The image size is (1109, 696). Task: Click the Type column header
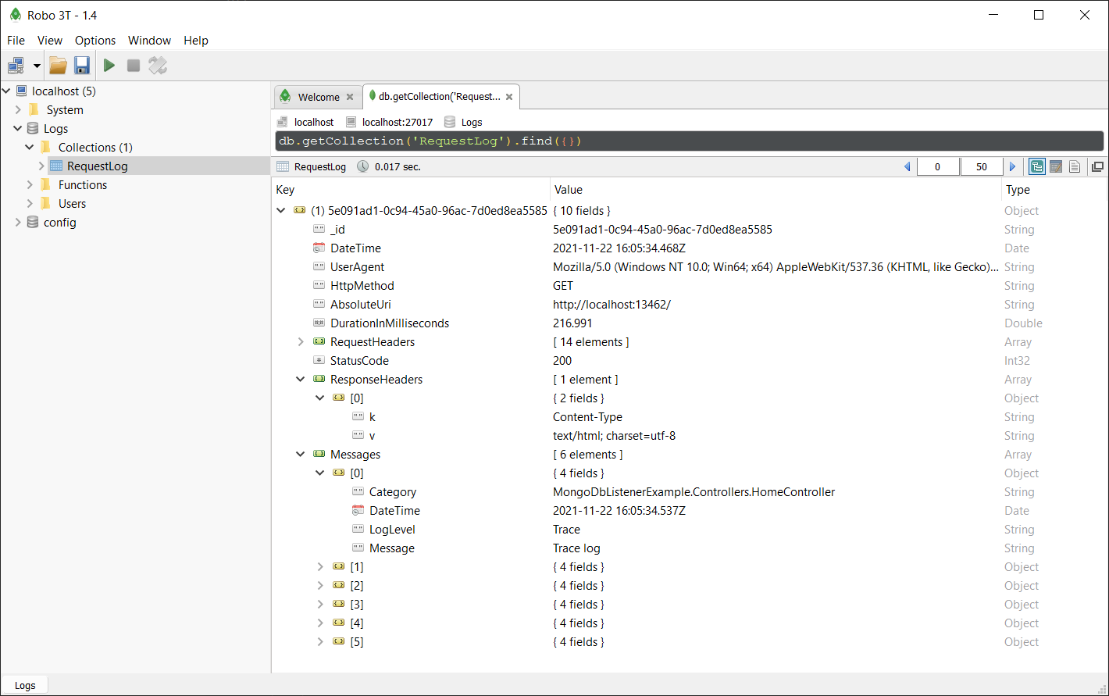tap(1055, 190)
